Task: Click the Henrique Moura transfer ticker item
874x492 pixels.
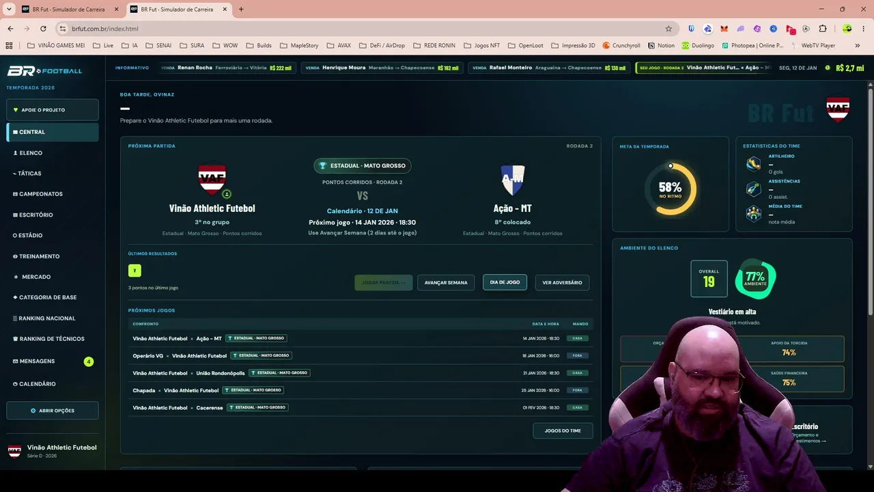Action: (x=382, y=68)
